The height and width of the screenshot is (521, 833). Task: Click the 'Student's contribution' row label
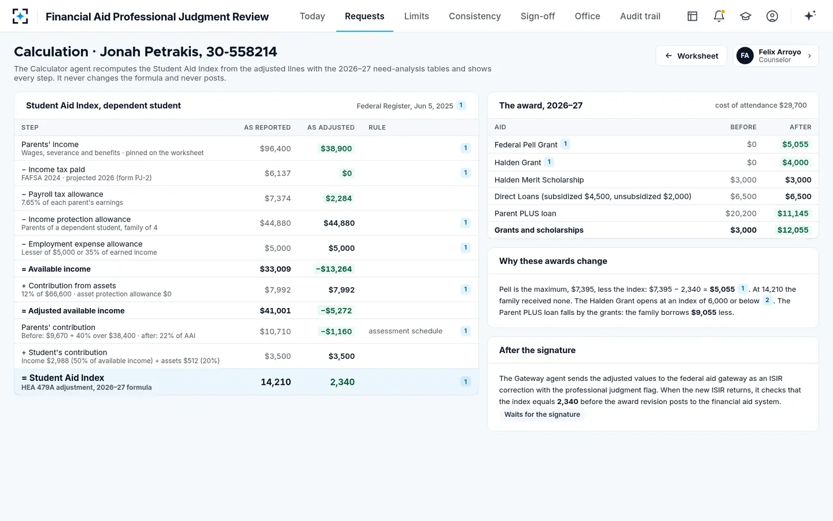64,353
